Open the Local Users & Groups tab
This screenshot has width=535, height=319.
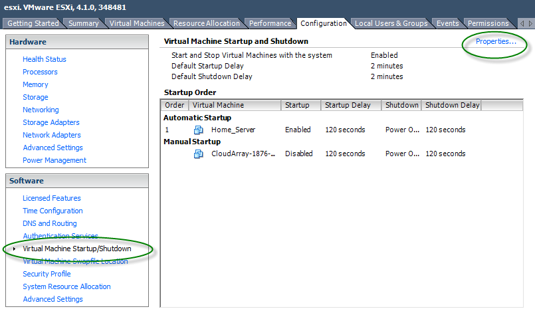[x=391, y=23]
